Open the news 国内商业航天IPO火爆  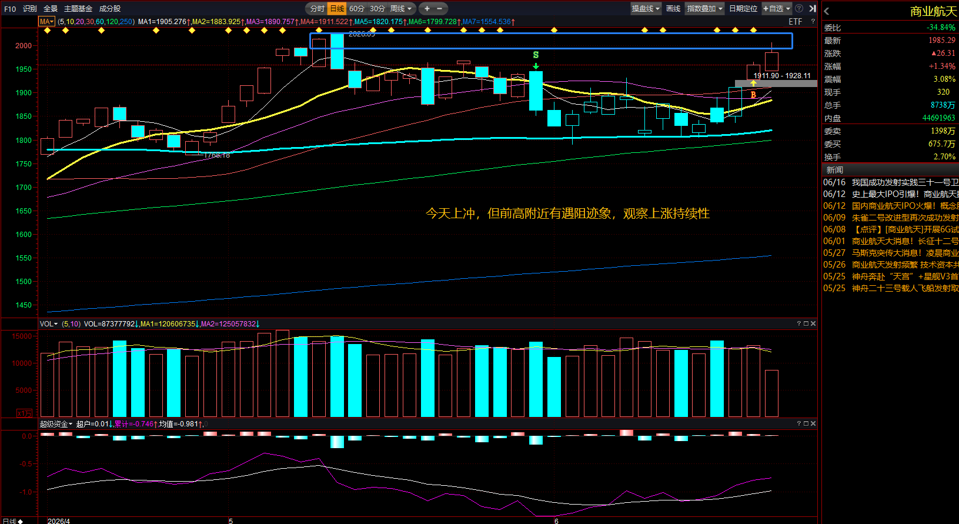click(891, 206)
